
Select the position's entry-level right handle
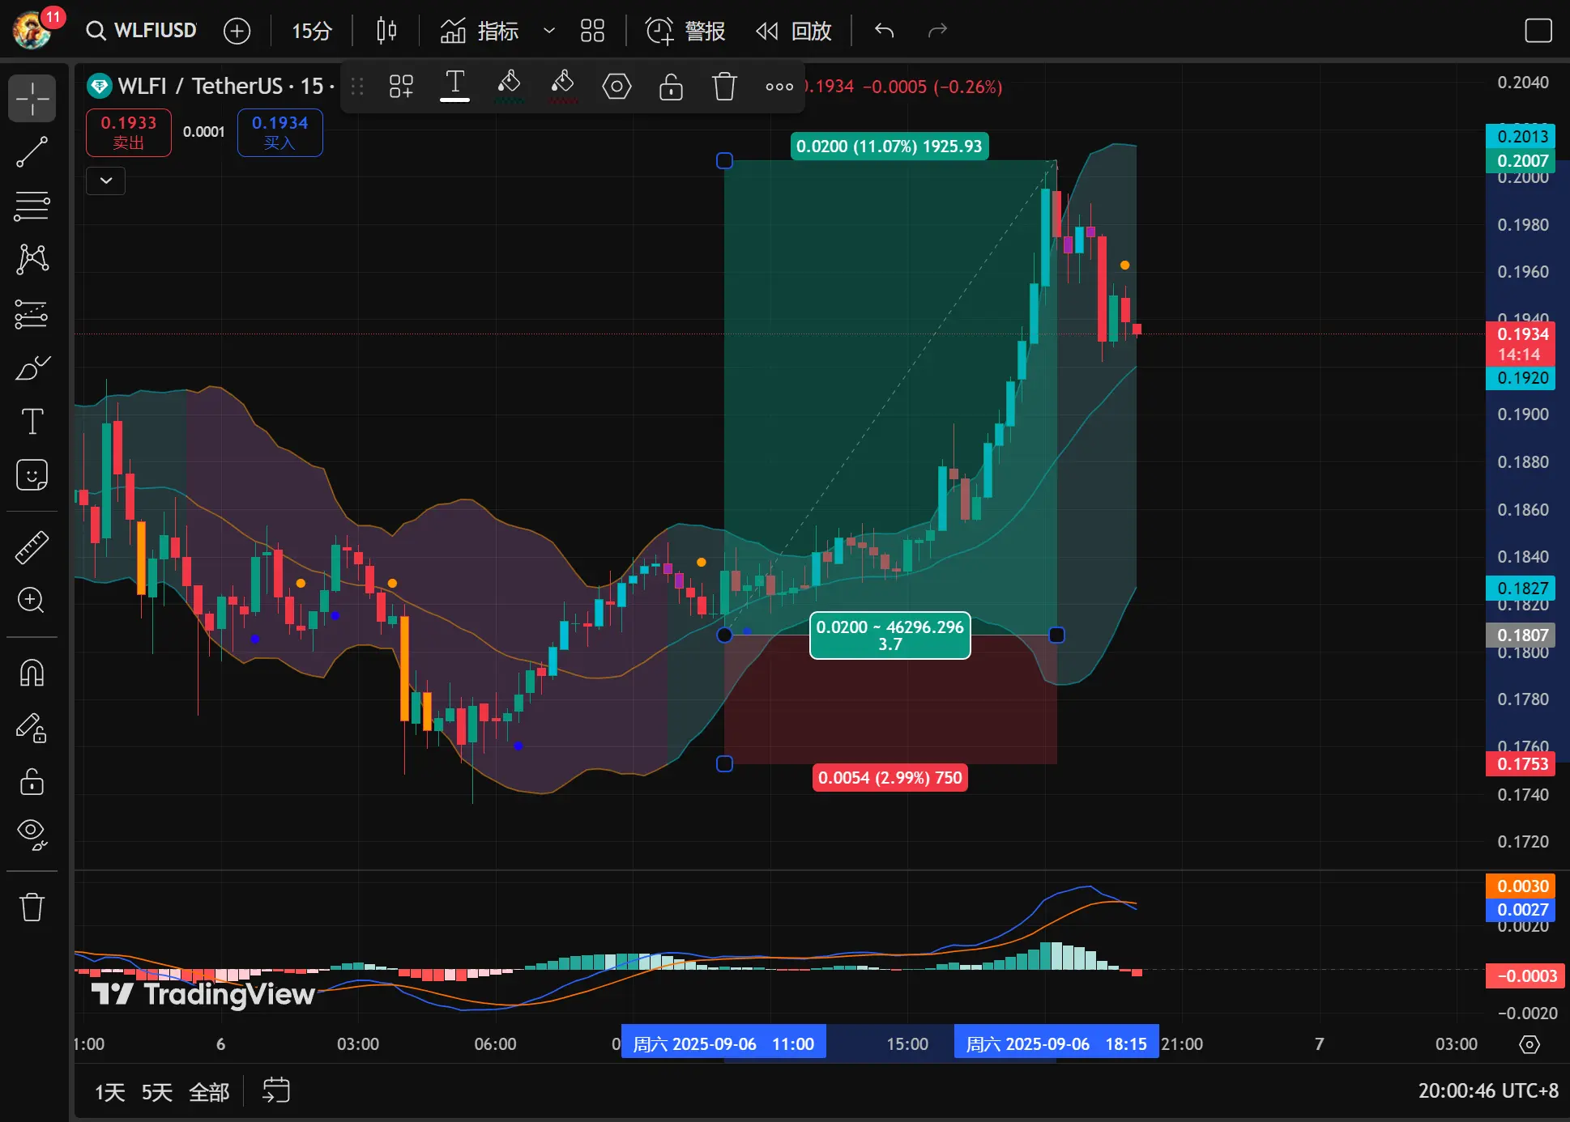1056,635
